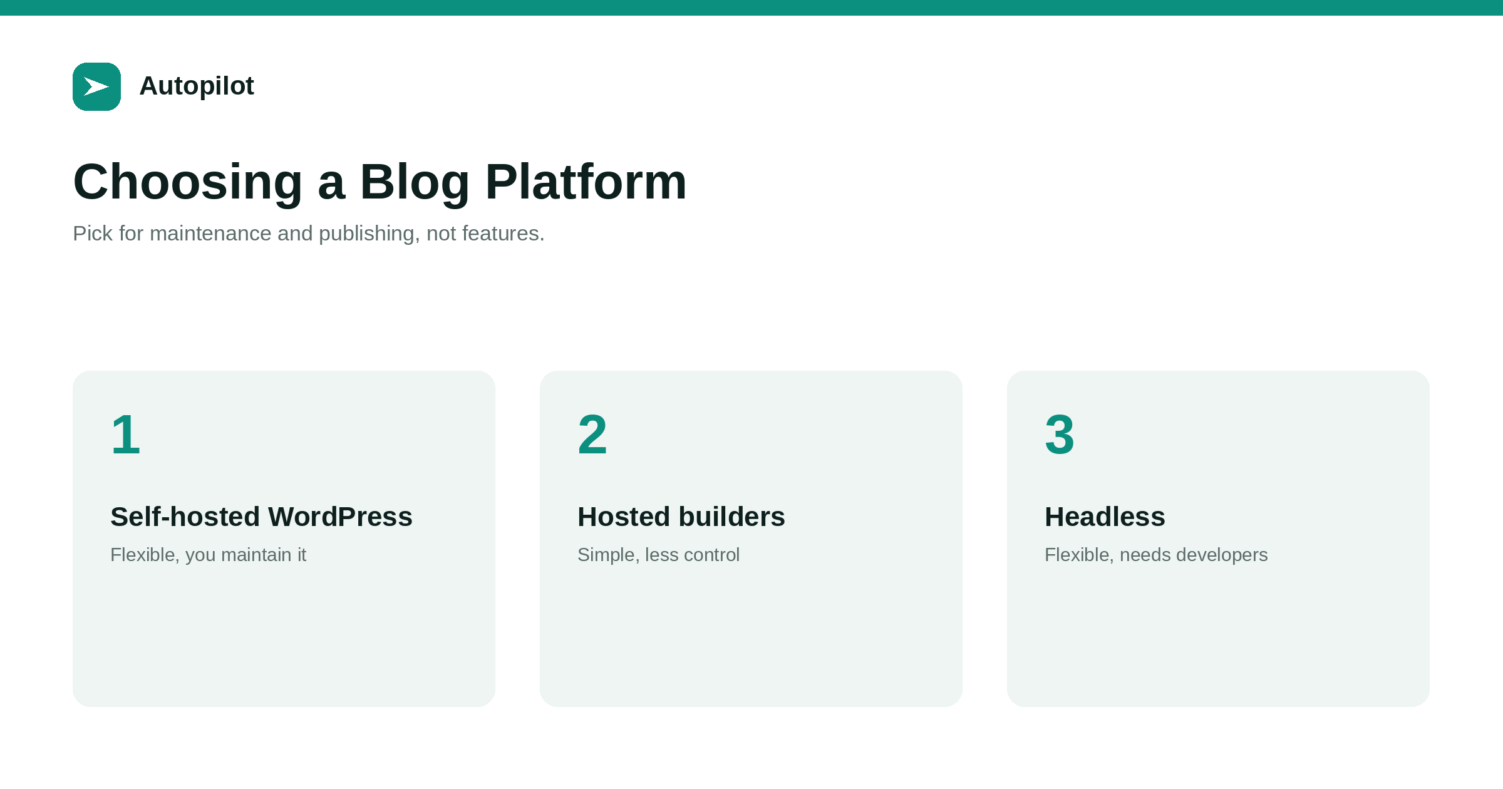Image resolution: width=1503 pixels, height=789 pixels.
Task: Select the 'Choosing a Blog Platform' heading
Action: tap(380, 182)
